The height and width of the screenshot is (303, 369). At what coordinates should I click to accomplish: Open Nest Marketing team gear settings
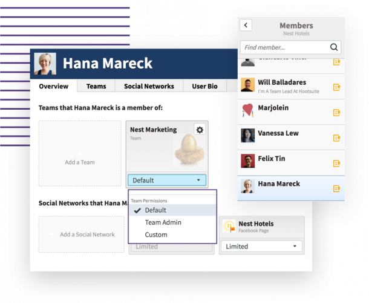click(x=200, y=130)
